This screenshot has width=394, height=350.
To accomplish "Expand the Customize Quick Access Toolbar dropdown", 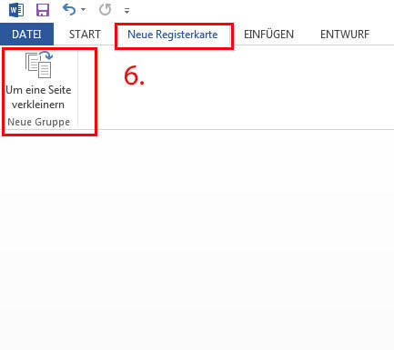I will click(x=127, y=11).
